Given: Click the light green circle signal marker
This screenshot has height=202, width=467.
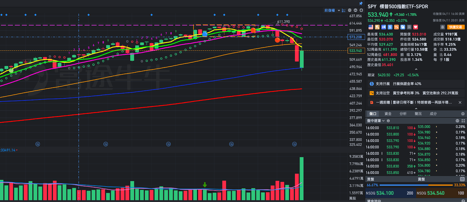Looking at the screenshot, I should pos(11,70).
